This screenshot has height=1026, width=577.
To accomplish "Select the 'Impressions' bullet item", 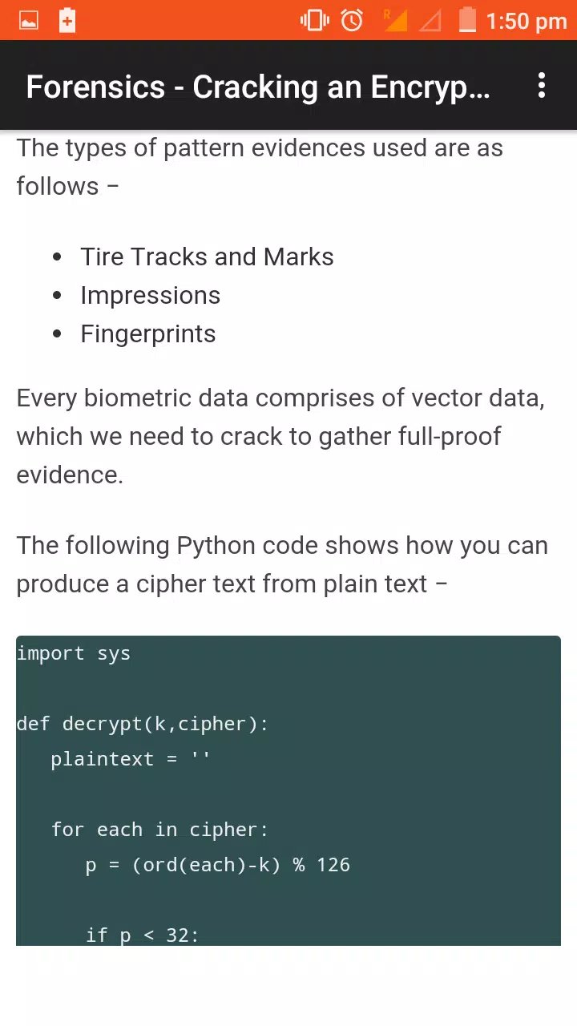I will [x=150, y=295].
